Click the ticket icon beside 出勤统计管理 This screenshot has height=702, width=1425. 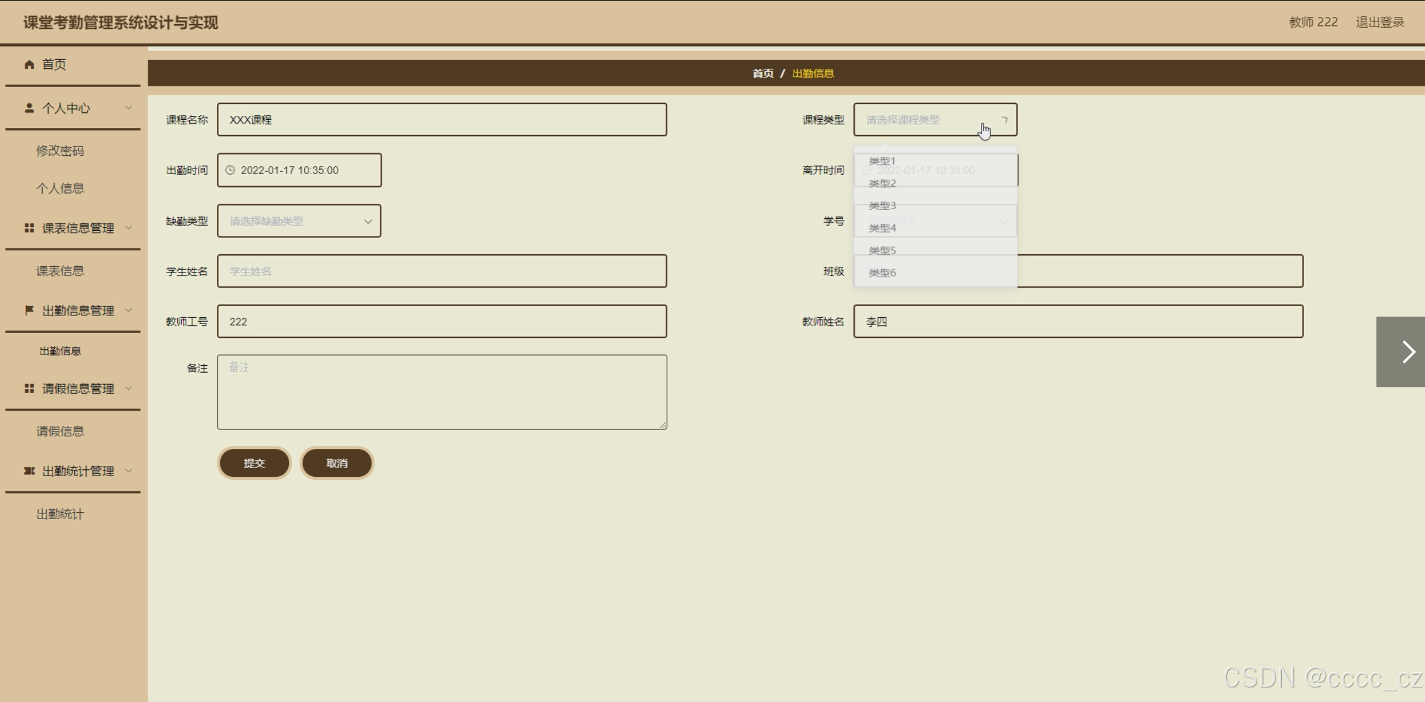click(x=29, y=471)
